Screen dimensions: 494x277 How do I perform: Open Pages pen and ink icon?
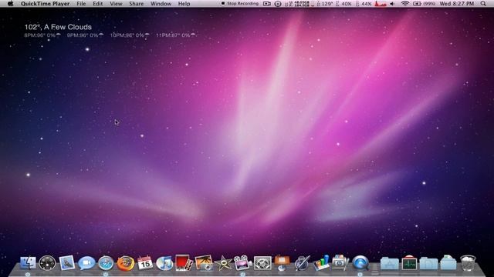(x=302, y=263)
